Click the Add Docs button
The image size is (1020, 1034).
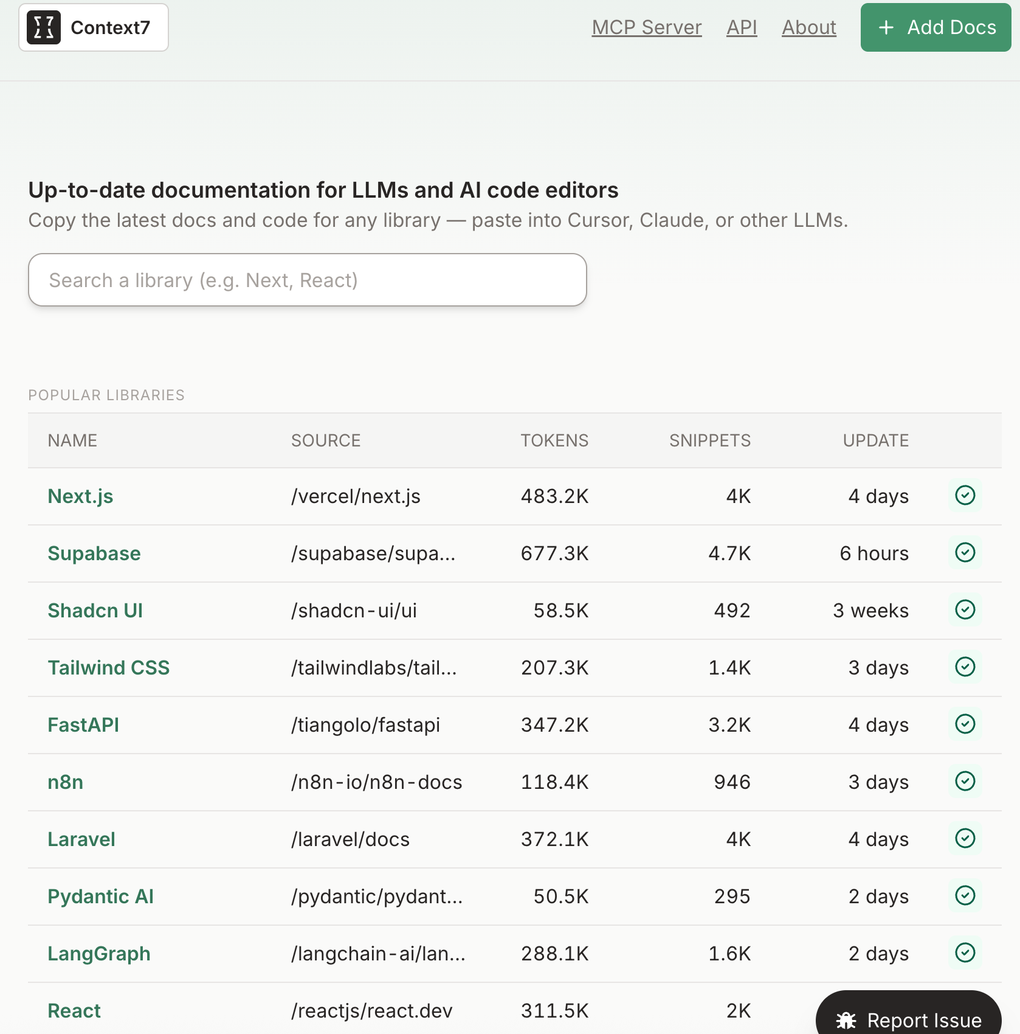pos(936,27)
